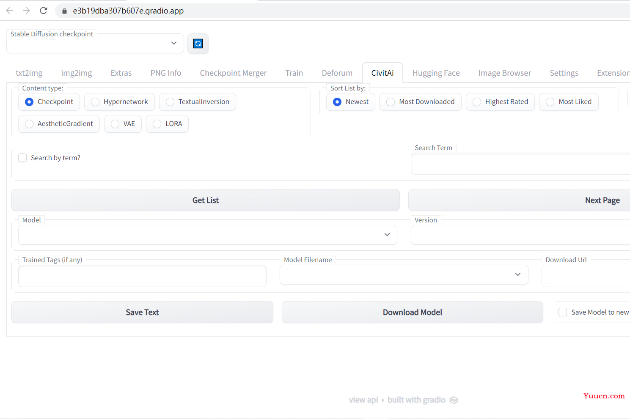Go back in the browser
Viewport: 630px width, 419px height.
[x=10, y=11]
